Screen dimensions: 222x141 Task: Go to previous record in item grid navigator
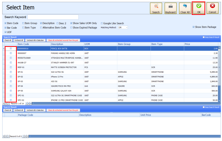[x=8, y=104]
